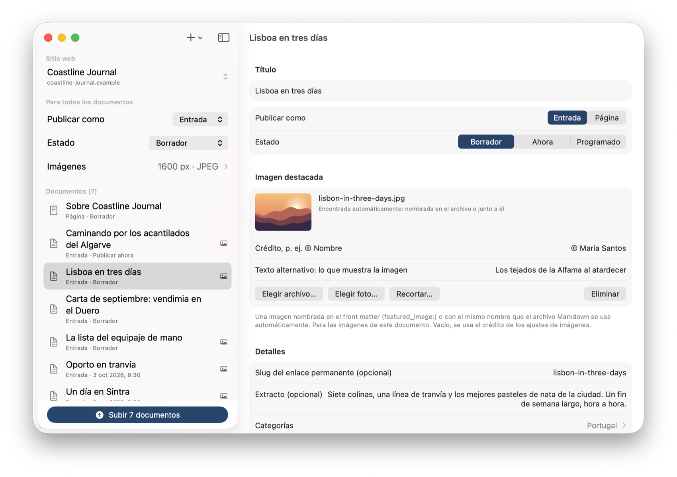
Task: Click Para todos los documentos label
Action: point(89,102)
